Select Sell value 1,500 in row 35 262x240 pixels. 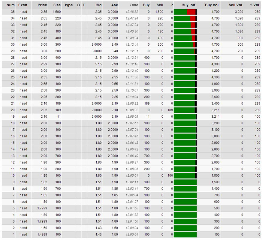pyautogui.click(x=159, y=12)
